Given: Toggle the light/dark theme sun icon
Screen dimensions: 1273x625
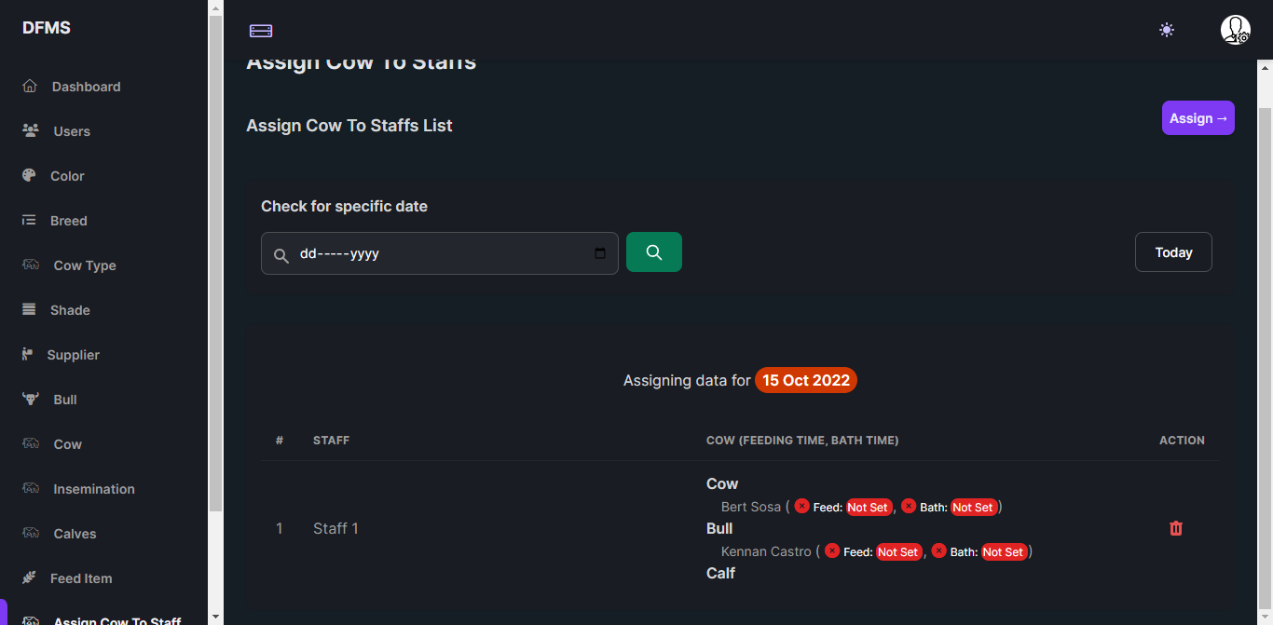Looking at the screenshot, I should [x=1167, y=30].
